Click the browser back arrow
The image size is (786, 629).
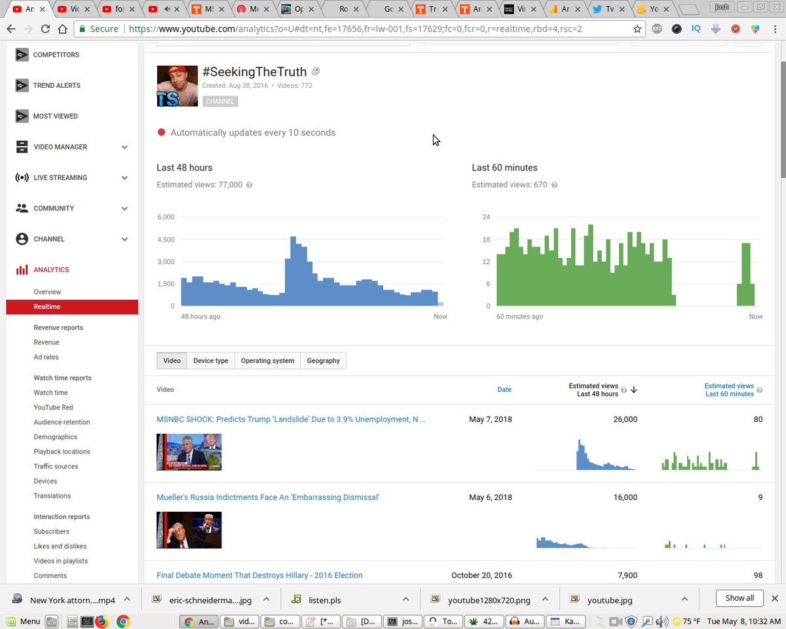[x=11, y=29]
